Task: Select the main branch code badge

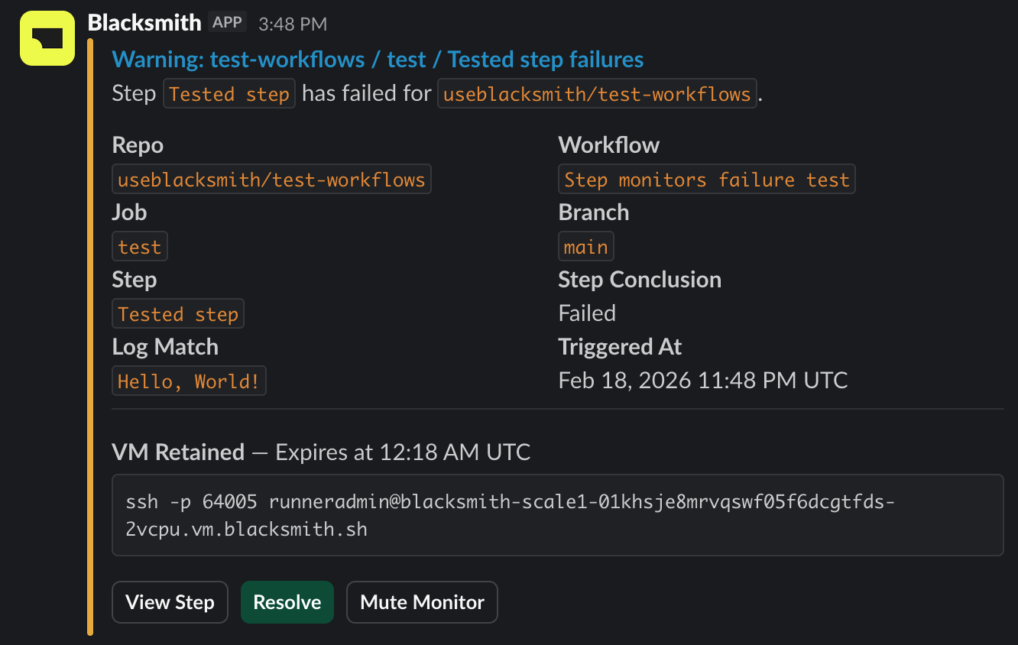Action: pyautogui.click(x=585, y=246)
